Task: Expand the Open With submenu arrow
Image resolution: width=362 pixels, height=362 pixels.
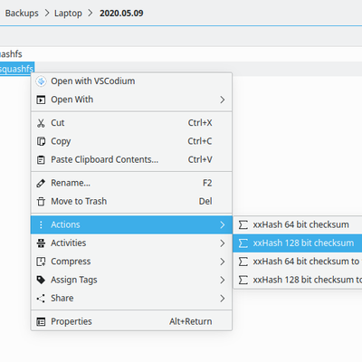Action: (223, 100)
